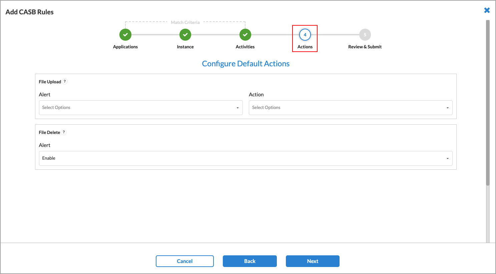Screen dimensions: 496x274
Task: Open the File Delete help tooltip
Action: coord(64,132)
